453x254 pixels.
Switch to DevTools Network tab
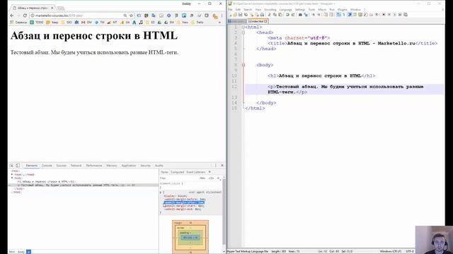tap(76, 166)
